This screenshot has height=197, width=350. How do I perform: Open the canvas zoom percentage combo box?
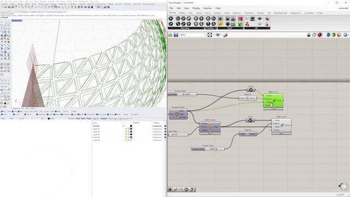pos(193,35)
